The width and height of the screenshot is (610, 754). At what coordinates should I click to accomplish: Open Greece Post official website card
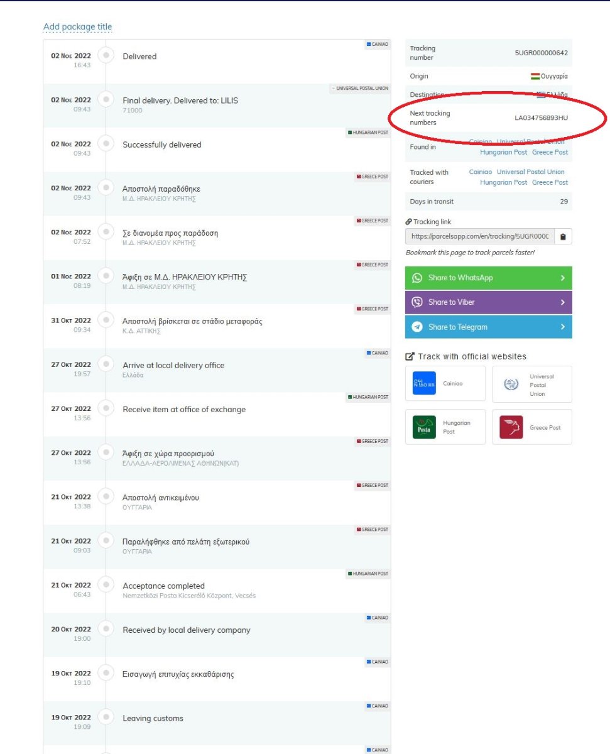(532, 427)
